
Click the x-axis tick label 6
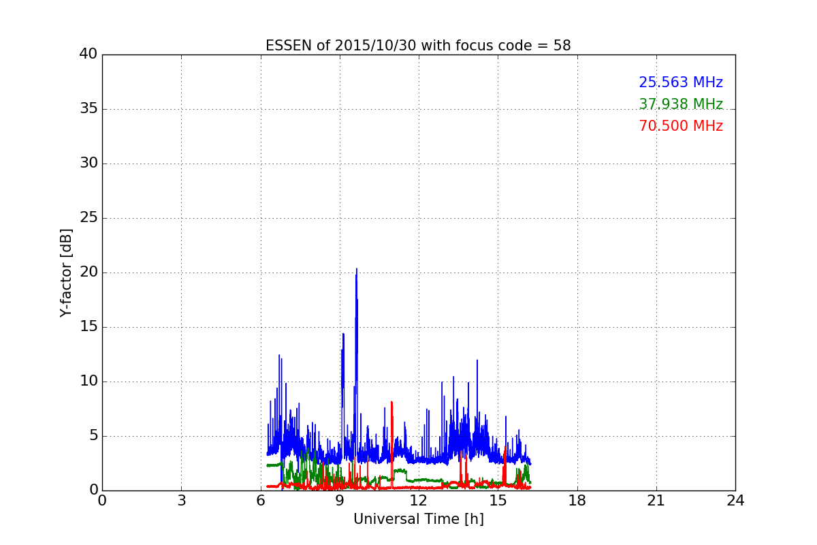(261, 501)
